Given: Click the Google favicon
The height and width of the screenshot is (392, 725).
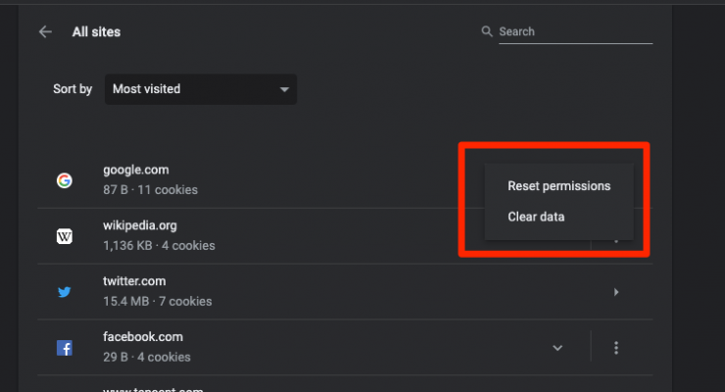Looking at the screenshot, I should click(x=64, y=180).
